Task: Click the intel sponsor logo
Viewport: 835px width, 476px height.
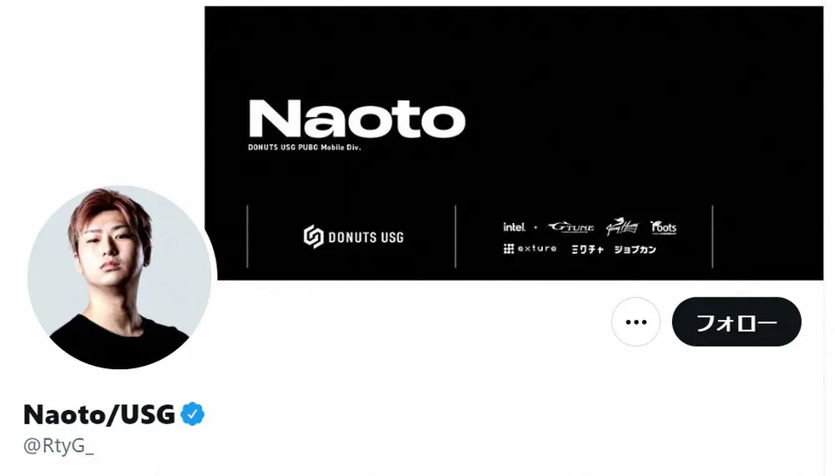Action: pos(514,227)
